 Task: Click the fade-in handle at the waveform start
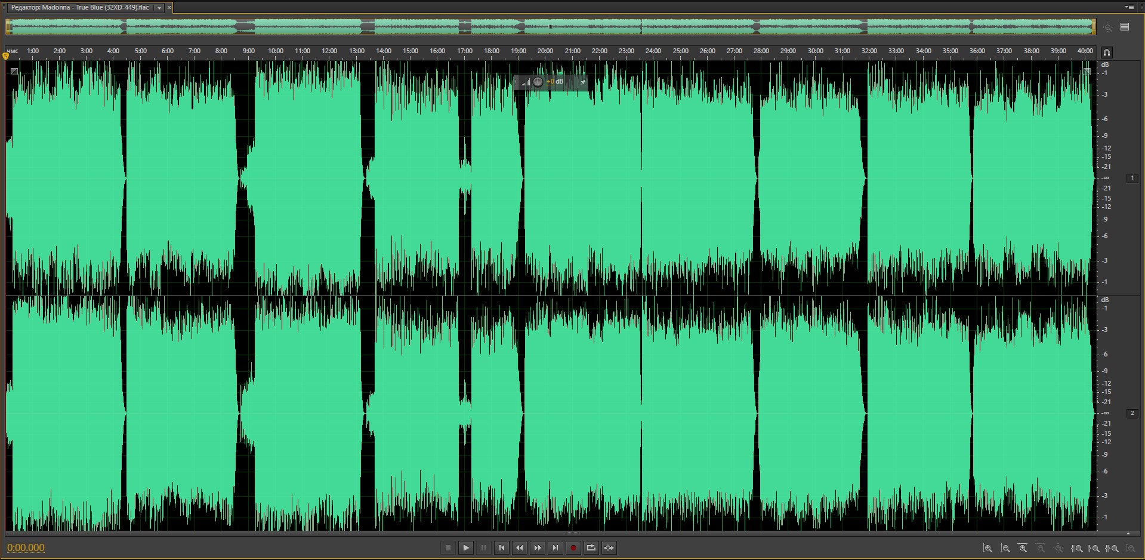[14, 72]
